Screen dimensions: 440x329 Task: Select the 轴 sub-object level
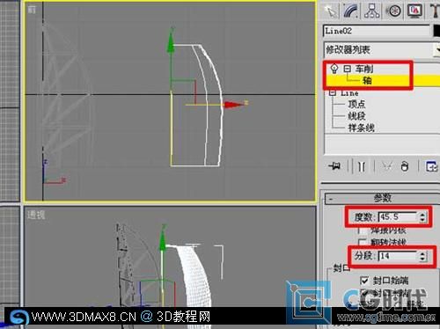[x=367, y=80]
